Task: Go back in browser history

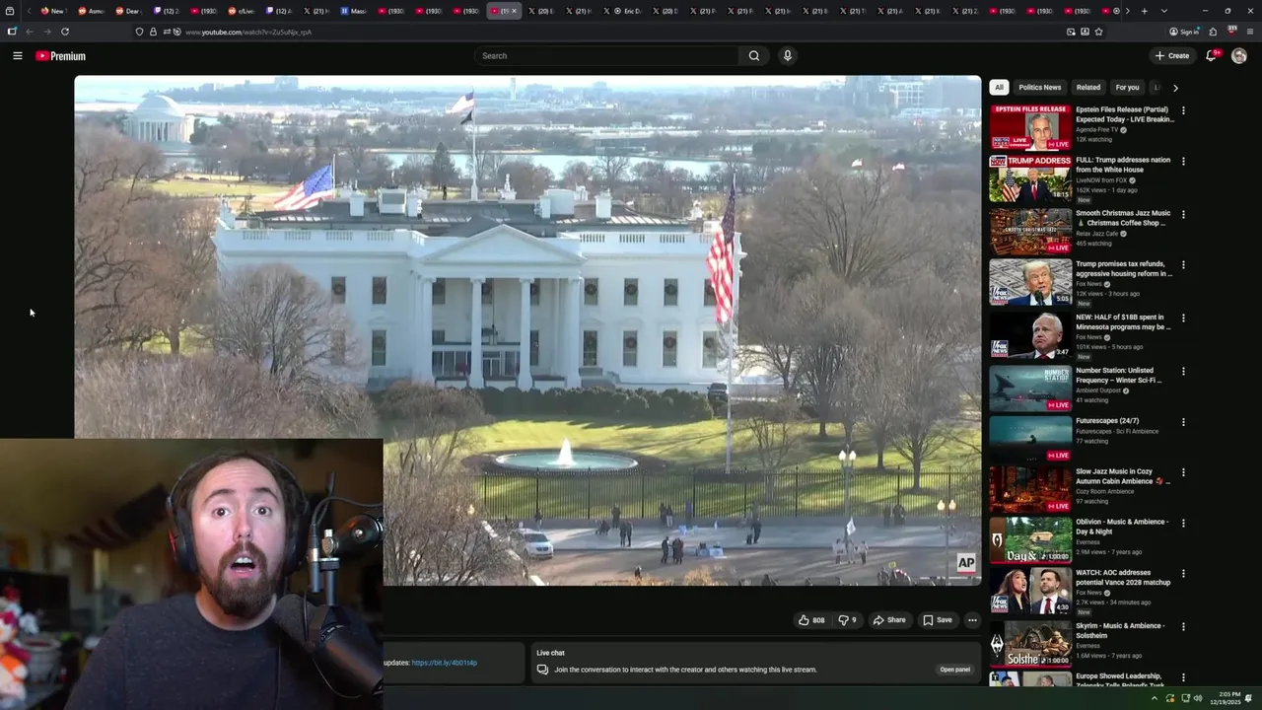Action: click(x=30, y=32)
